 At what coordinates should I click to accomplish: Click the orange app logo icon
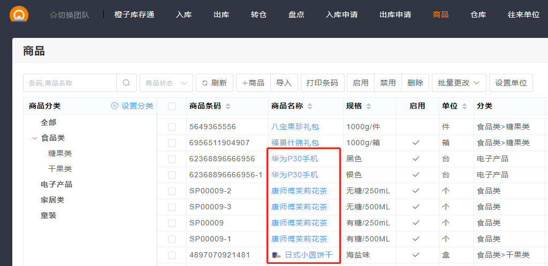(19, 14)
